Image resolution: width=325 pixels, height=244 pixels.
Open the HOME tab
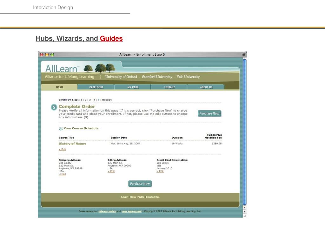pos(59,87)
